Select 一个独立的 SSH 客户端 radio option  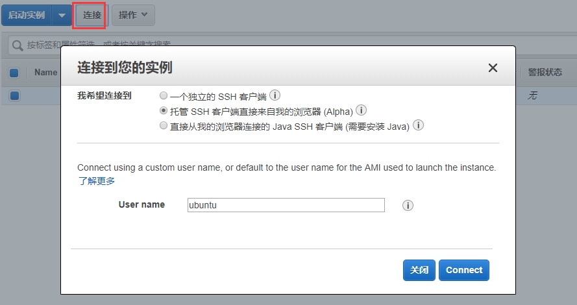tap(164, 95)
